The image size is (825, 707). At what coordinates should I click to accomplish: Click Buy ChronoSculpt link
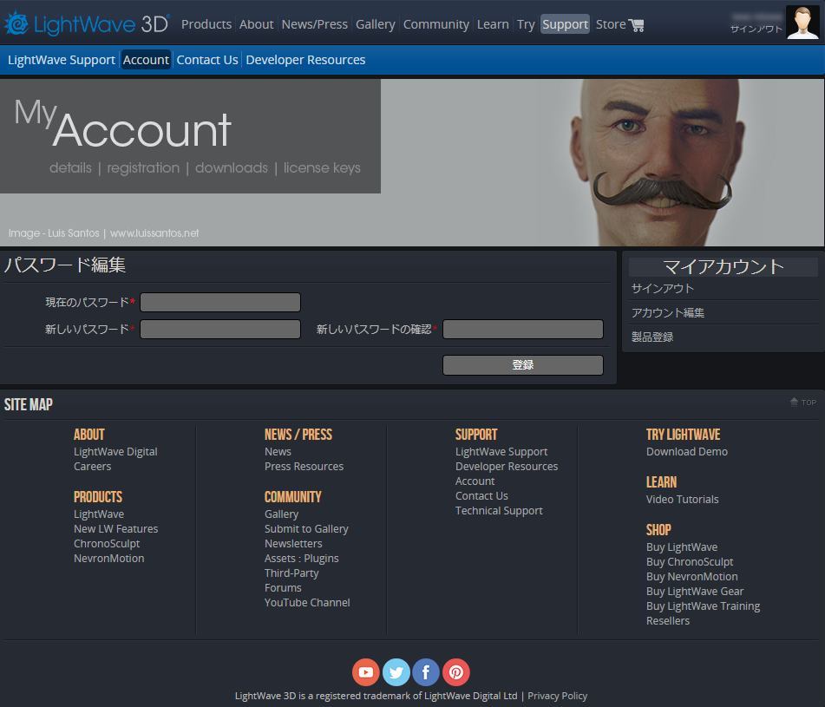[x=690, y=562]
